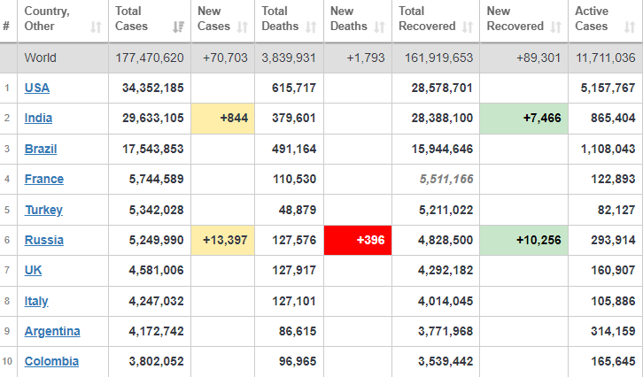
Task: Select USA active cases 5,157,767
Action: (x=608, y=88)
